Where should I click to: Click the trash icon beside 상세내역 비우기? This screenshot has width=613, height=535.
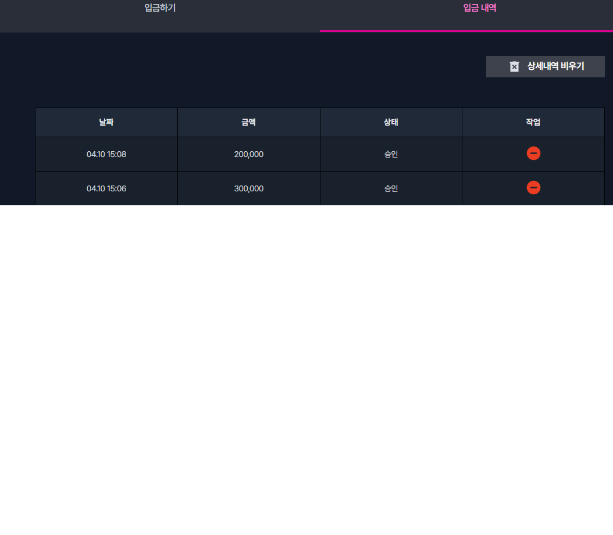pos(514,66)
